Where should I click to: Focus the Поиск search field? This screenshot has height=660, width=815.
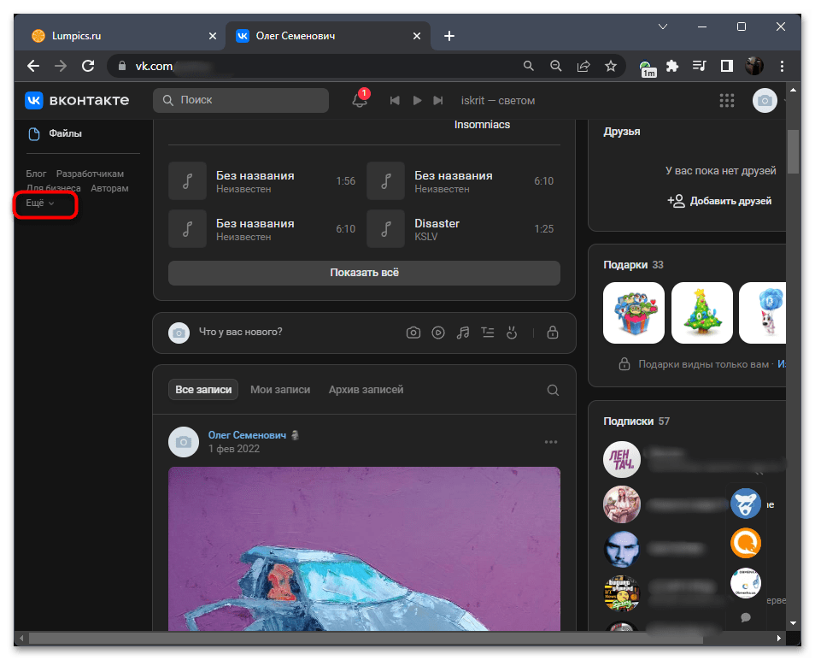pos(241,100)
